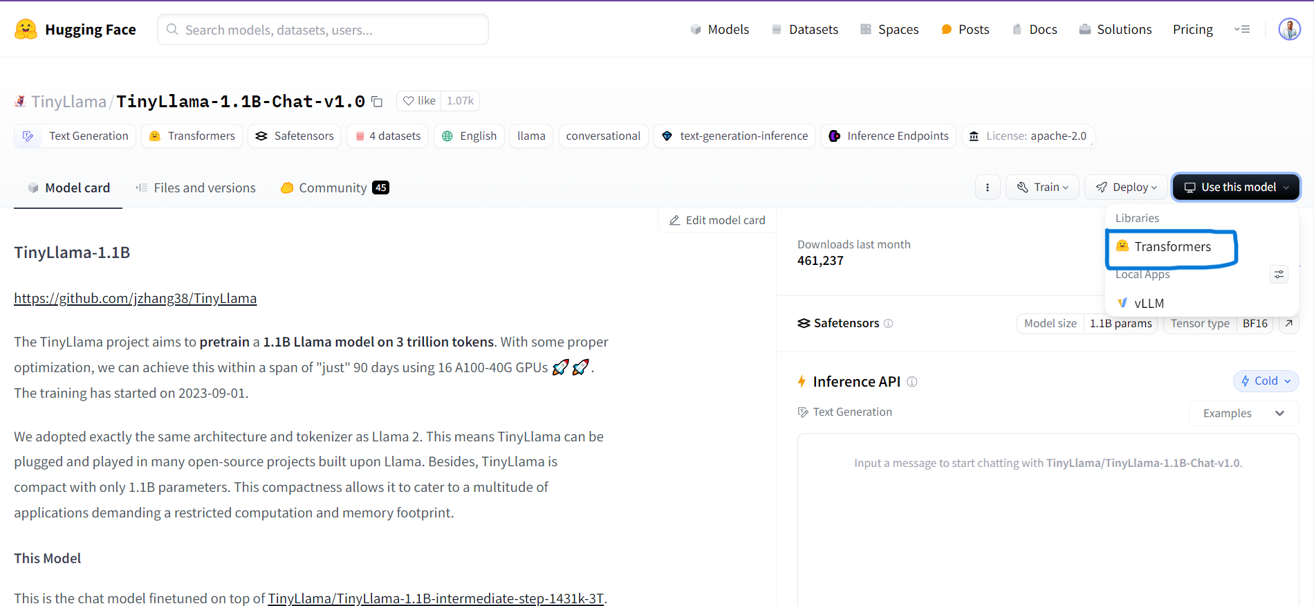Switch to Files and versions tab

pos(196,188)
